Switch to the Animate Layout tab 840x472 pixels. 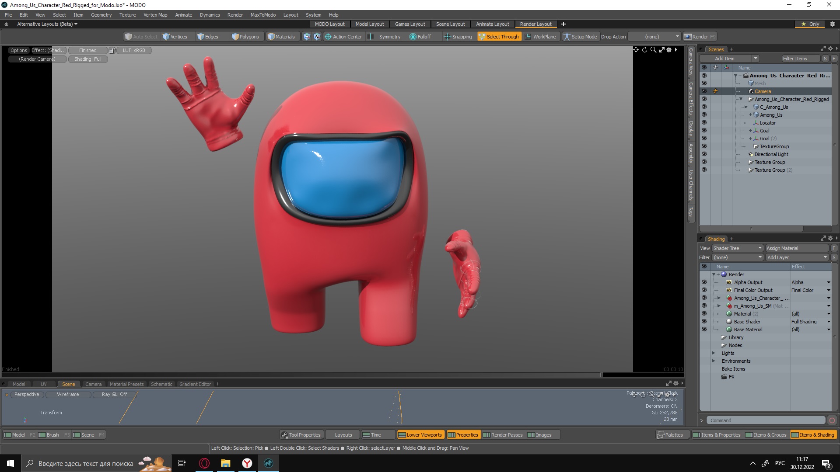click(493, 24)
